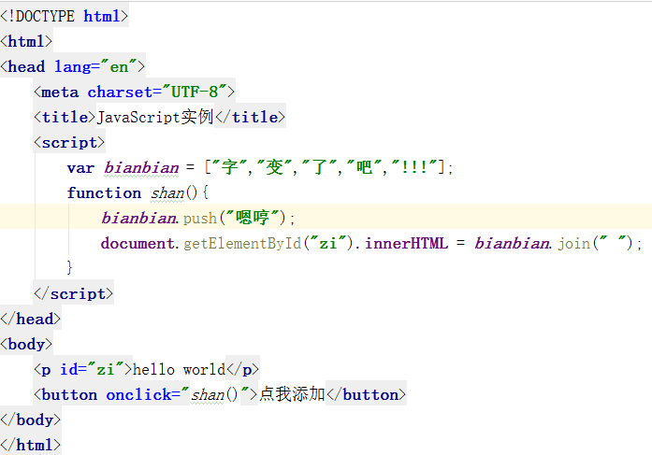
Task: Click the "!!!" string in the array
Action: [414, 167]
